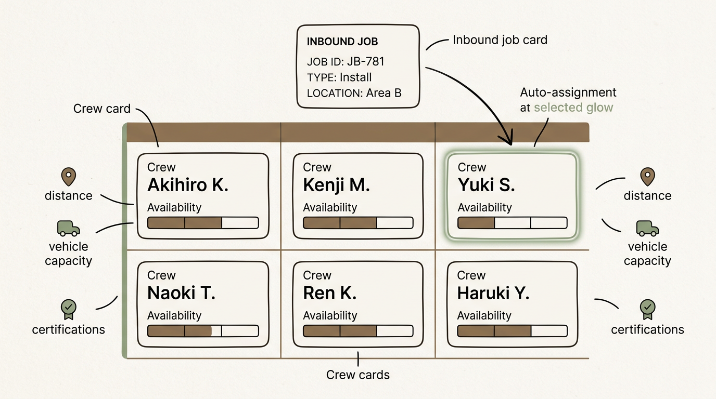Select the Akihiro K. crew card

click(203, 196)
